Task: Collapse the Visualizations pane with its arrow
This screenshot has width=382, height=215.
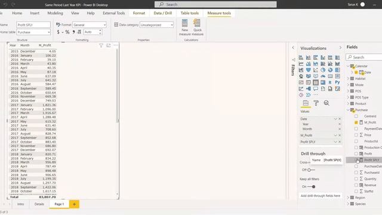Action: [x=340, y=48]
